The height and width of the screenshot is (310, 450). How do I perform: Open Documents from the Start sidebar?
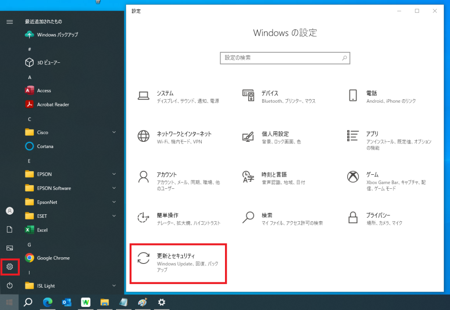[10, 229]
